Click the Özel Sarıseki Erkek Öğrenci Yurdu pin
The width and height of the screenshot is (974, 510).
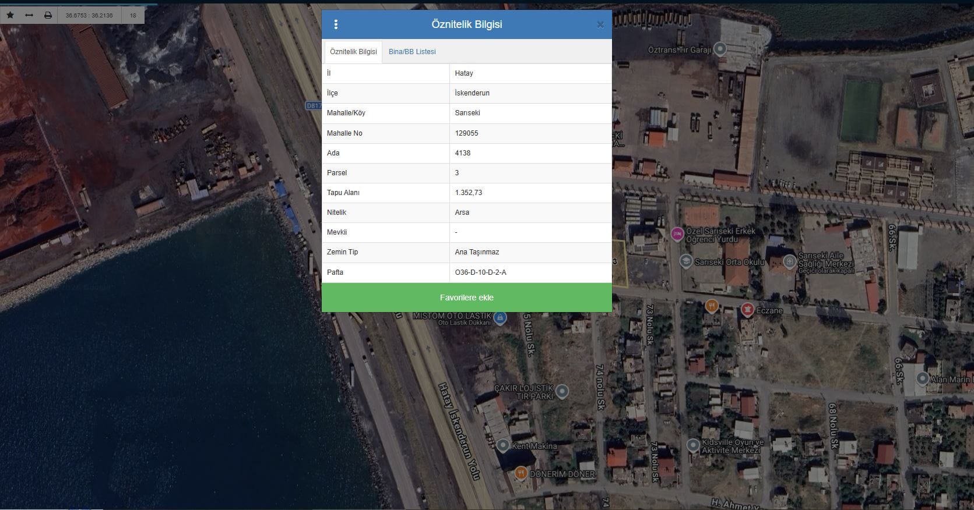pos(677,234)
